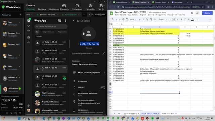Toggle the Без звука mute switch
The height and width of the screenshot is (121, 215).
pos(103,88)
